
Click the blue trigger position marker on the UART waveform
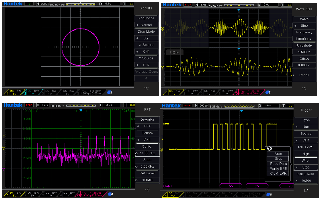click(x=241, y=111)
